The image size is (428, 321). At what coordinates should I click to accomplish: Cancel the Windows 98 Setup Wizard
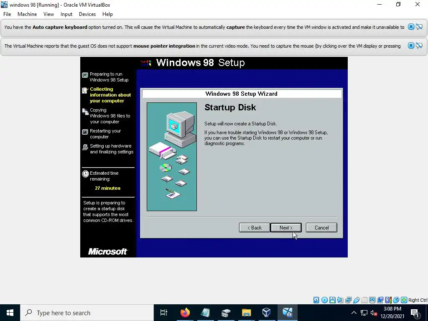tap(321, 228)
